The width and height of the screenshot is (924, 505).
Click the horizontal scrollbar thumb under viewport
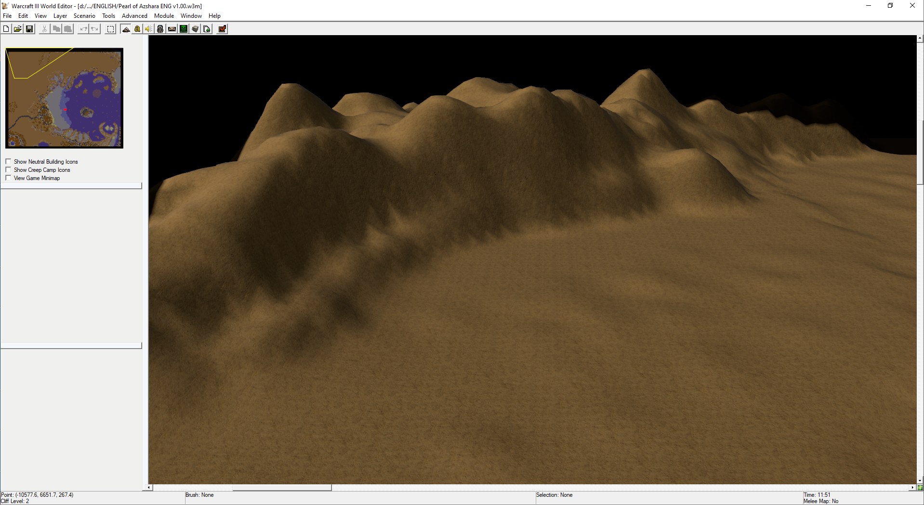(x=282, y=488)
